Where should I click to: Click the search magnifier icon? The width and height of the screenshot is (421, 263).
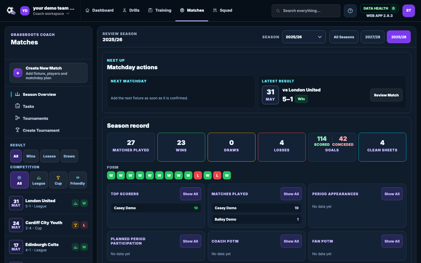278,11
